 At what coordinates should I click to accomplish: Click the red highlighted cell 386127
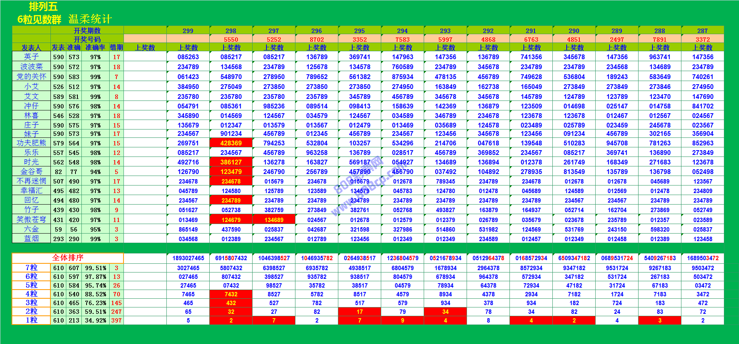pyautogui.click(x=231, y=162)
